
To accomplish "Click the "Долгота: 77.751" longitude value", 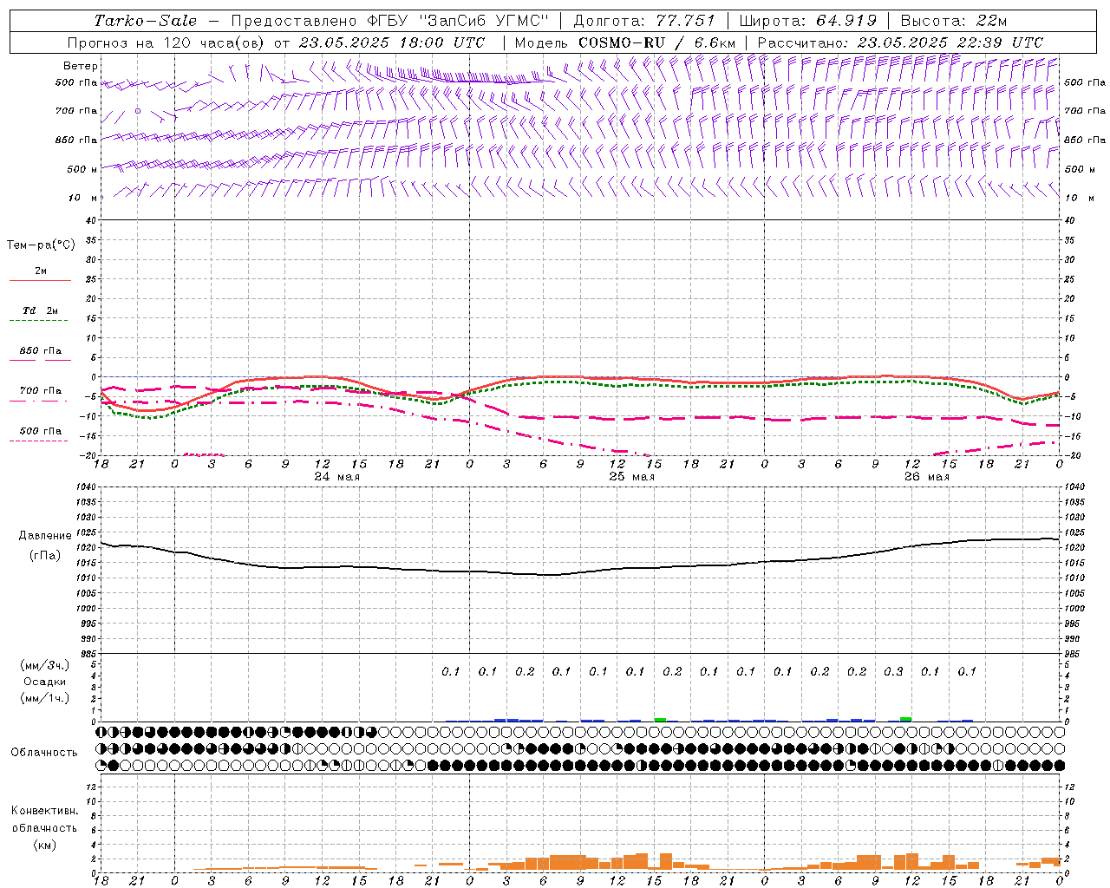I will click(x=644, y=21).
